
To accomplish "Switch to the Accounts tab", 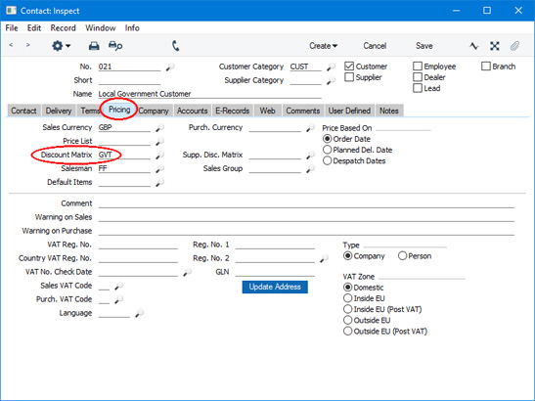I will [192, 111].
